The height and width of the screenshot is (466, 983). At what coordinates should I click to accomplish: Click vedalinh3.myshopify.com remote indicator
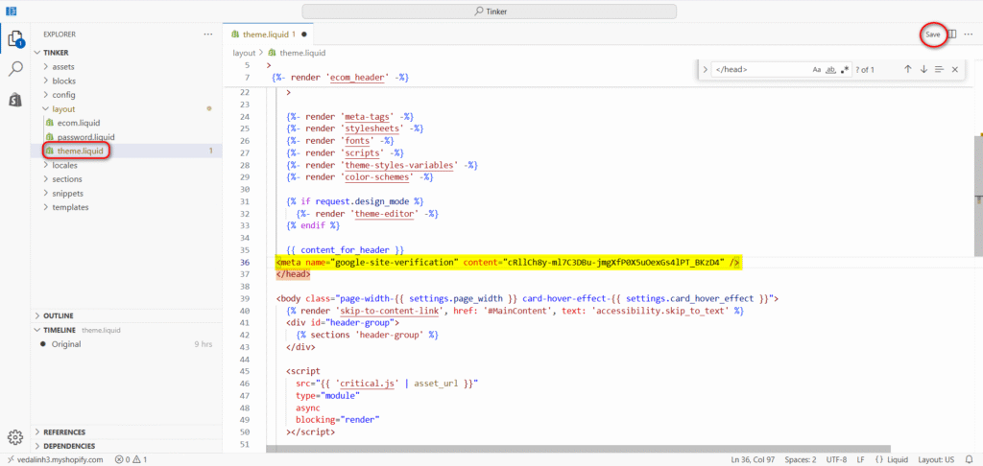[53, 459]
